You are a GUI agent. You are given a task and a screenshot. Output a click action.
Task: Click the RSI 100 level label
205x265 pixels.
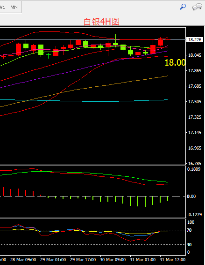pyautogui.click(x=191, y=222)
